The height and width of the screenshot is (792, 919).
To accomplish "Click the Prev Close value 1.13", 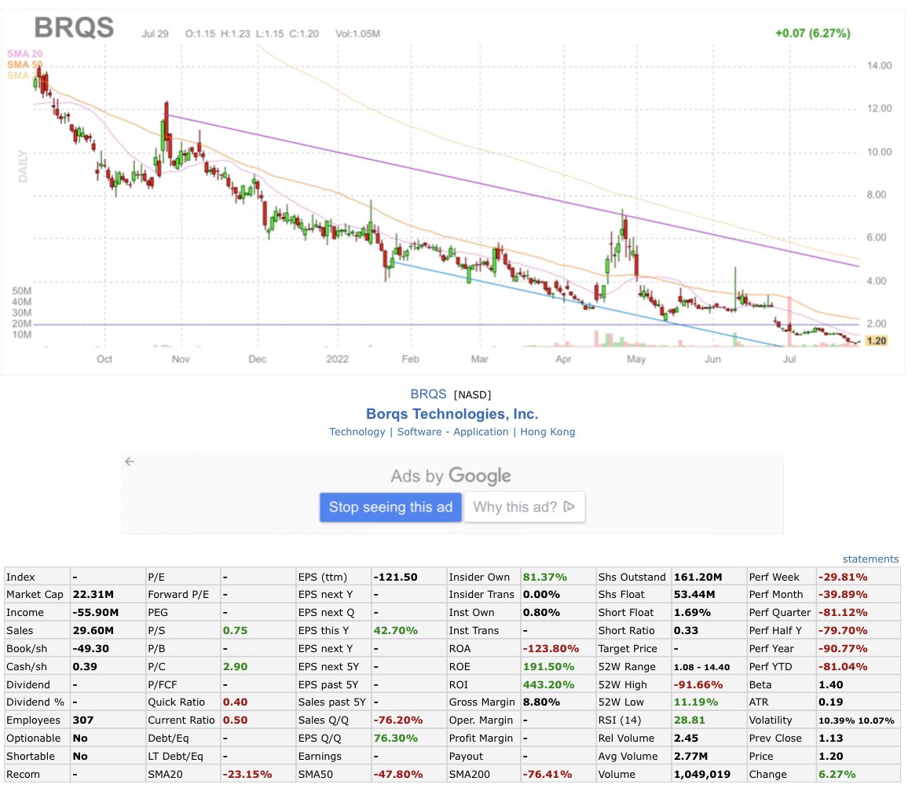I will pos(831,739).
